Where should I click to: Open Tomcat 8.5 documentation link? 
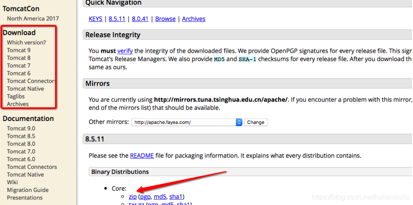[21, 136]
